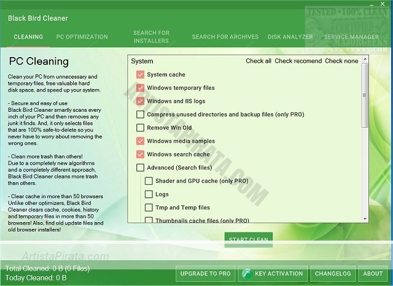The height and width of the screenshot is (286, 393).
Task: Click the Start Clean button
Action: 249,240
